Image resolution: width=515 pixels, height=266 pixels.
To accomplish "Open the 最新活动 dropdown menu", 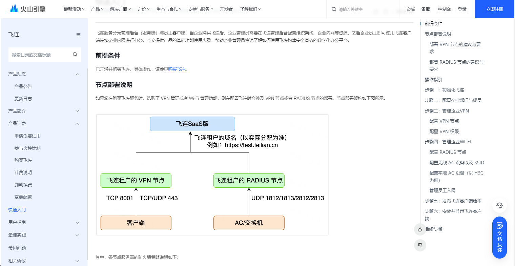I will pos(74,9).
